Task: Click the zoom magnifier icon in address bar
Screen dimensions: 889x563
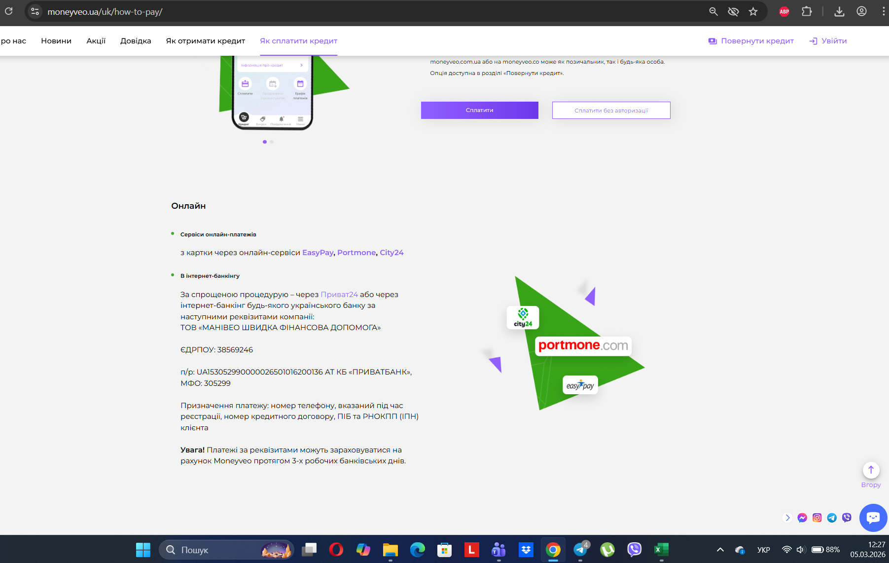Action: click(713, 11)
